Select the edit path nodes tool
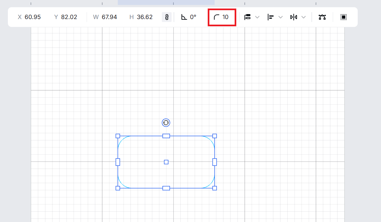Screen dimensions: 381x222 click(322, 17)
